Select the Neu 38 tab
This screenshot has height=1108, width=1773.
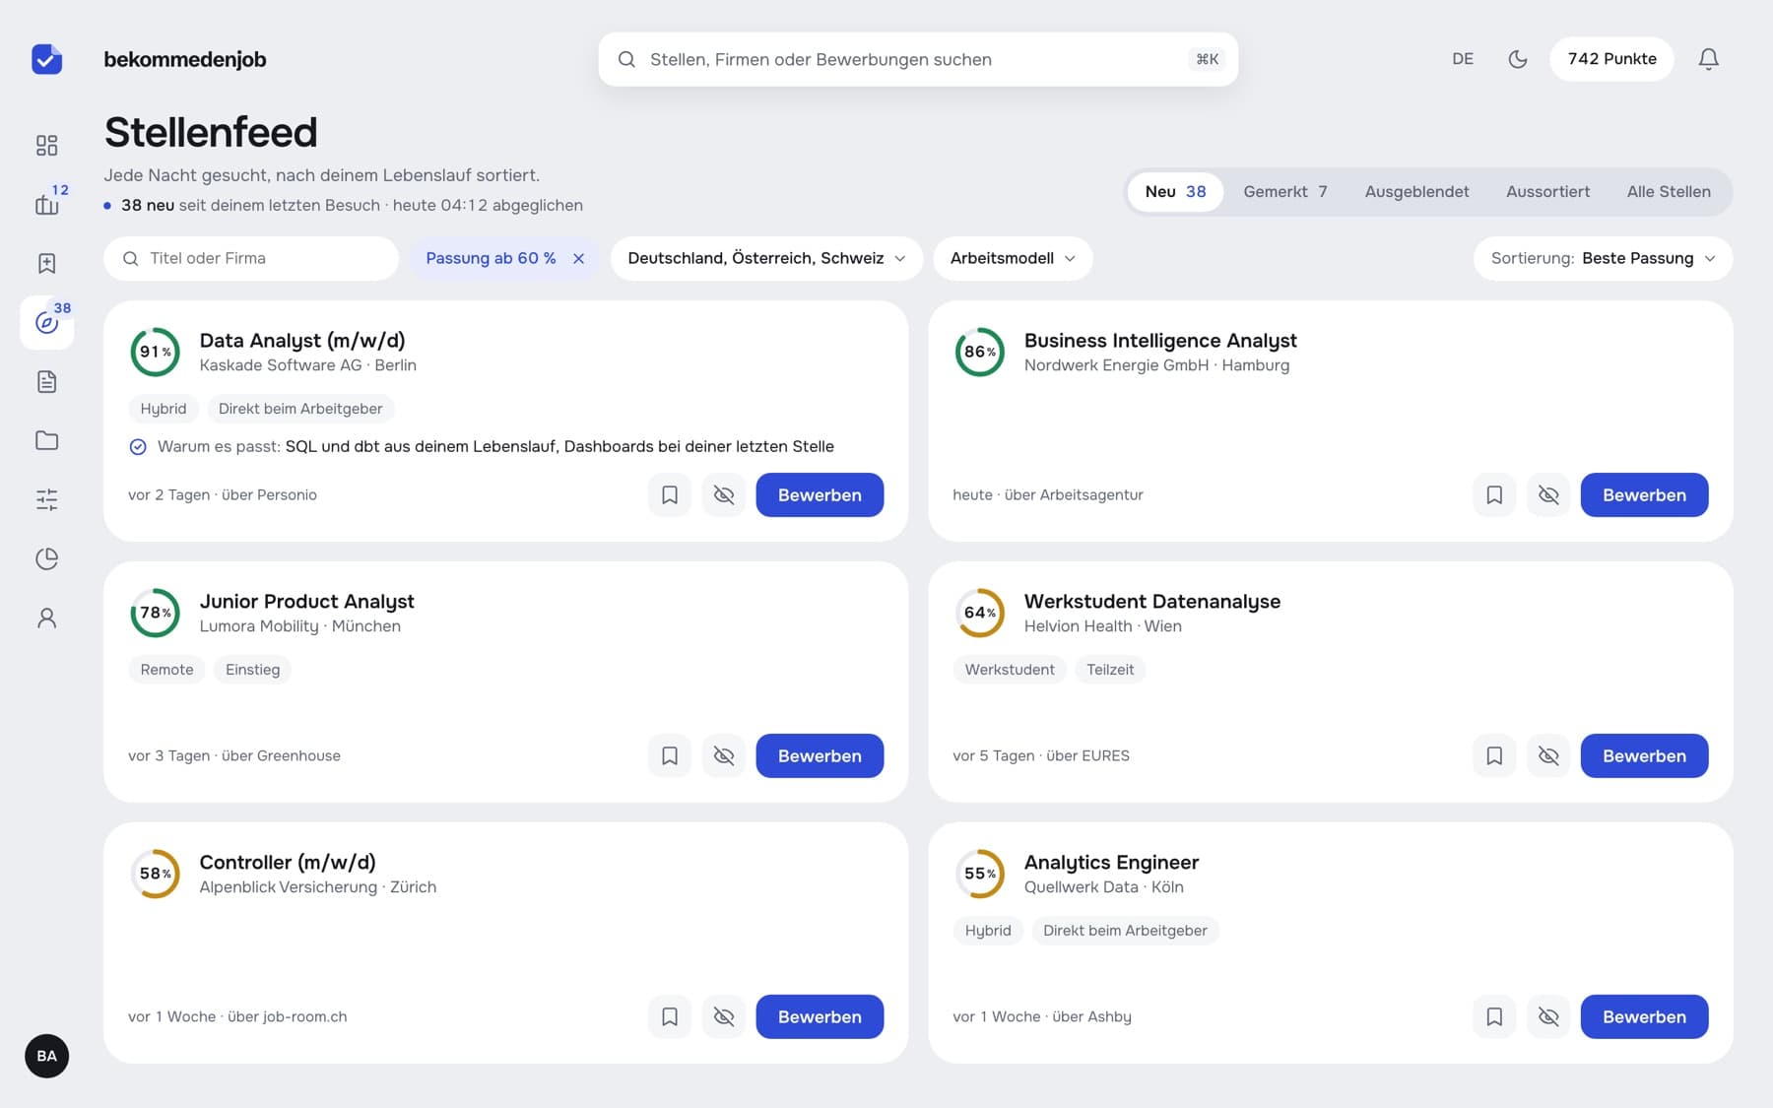(1175, 192)
